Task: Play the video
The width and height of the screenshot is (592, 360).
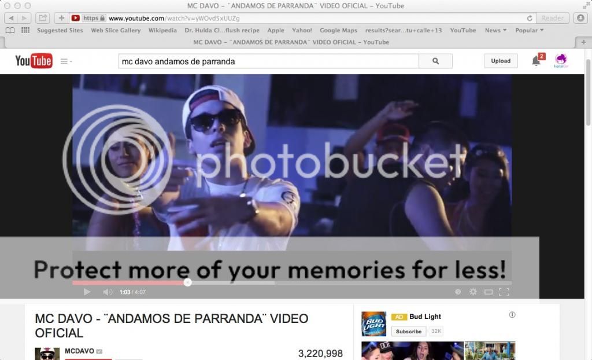Action: coord(87,292)
